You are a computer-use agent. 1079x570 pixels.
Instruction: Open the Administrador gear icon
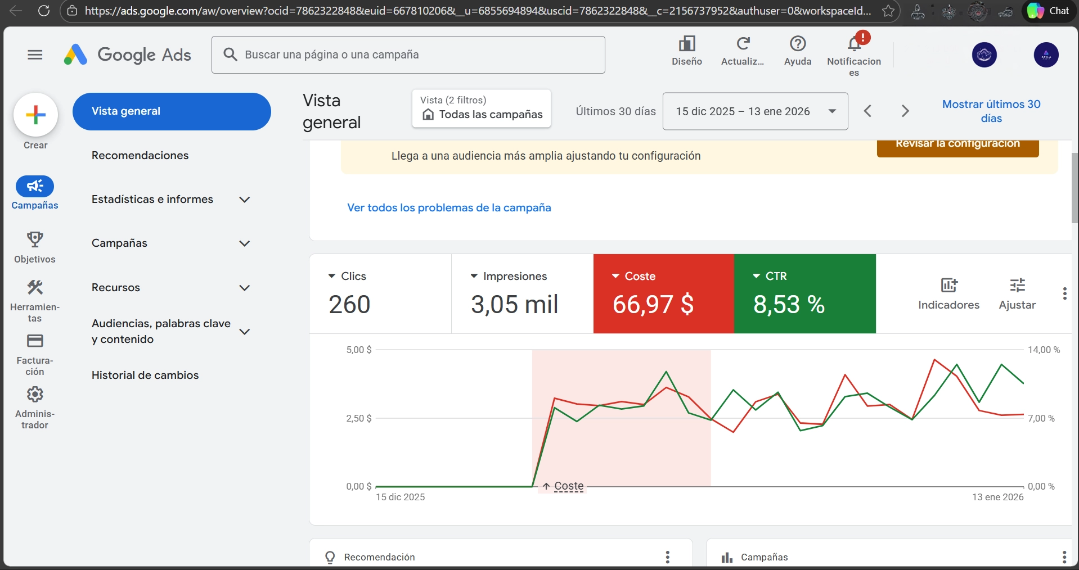[35, 395]
